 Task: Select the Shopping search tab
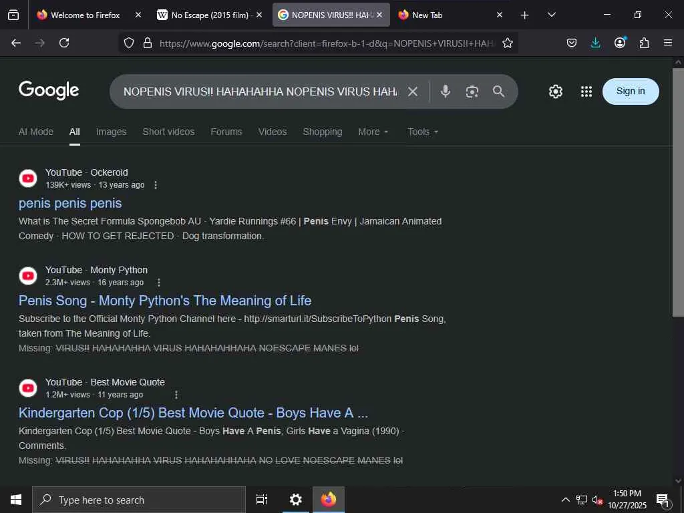point(323,132)
